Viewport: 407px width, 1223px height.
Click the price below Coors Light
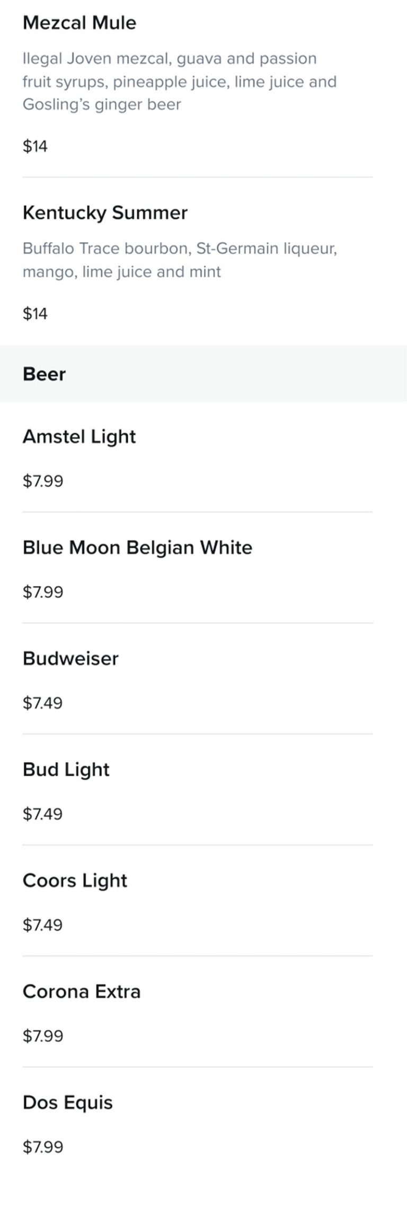pyautogui.click(x=43, y=925)
